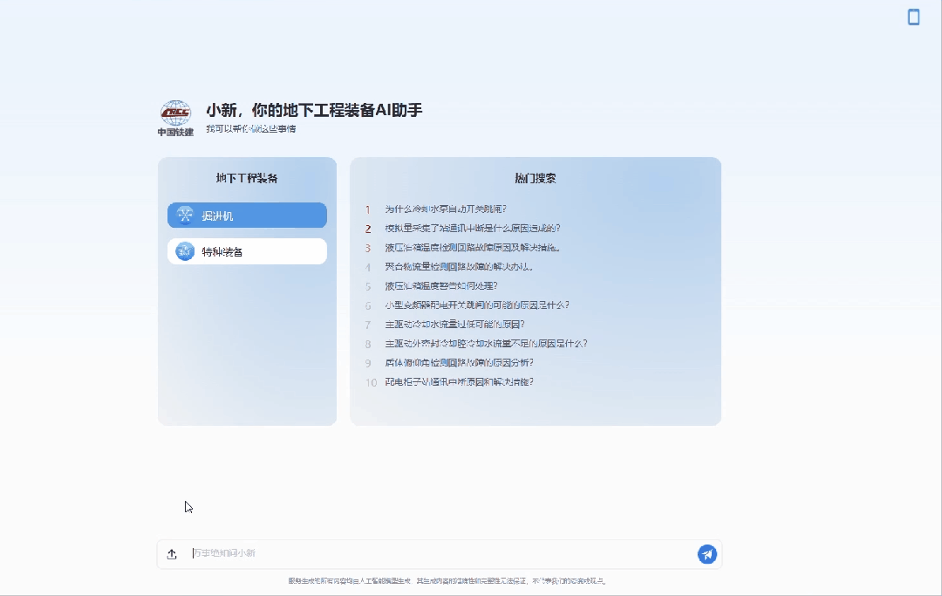Click the 小新 AI助手 page title
942x596 pixels.
tap(314, 110)
